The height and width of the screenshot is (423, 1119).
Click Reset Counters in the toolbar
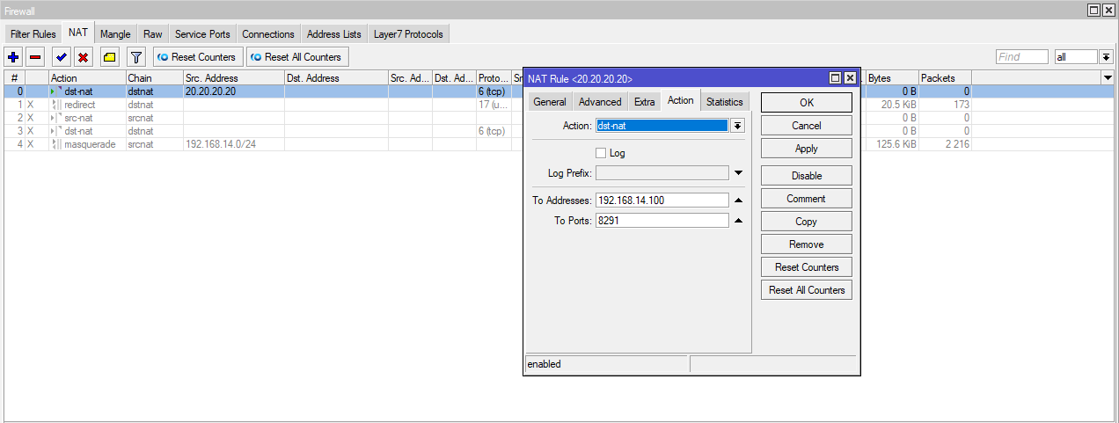point(196,57)
